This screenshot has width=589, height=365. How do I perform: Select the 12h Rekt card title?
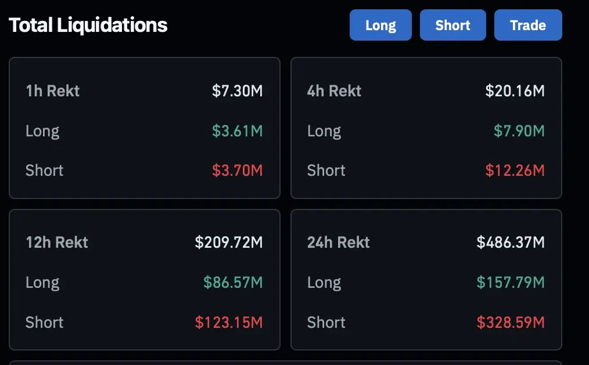57,242
